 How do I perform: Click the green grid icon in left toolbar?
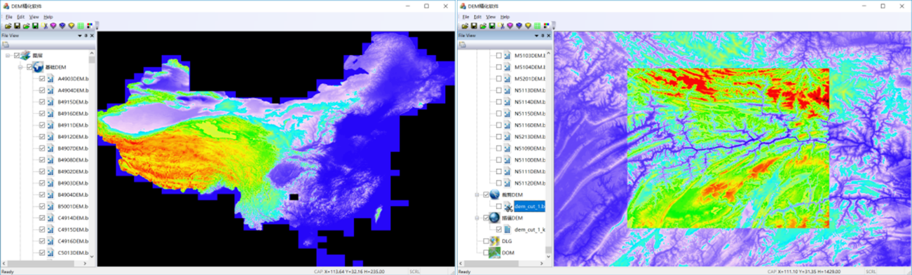[81, 26]
